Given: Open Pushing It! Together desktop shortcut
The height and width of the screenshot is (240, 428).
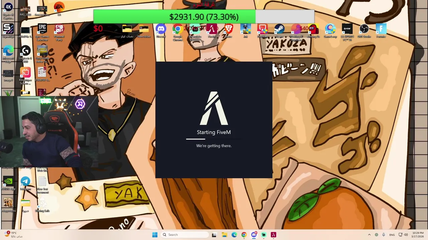Looking at the screenshot, I should click(x=296, y=32).
